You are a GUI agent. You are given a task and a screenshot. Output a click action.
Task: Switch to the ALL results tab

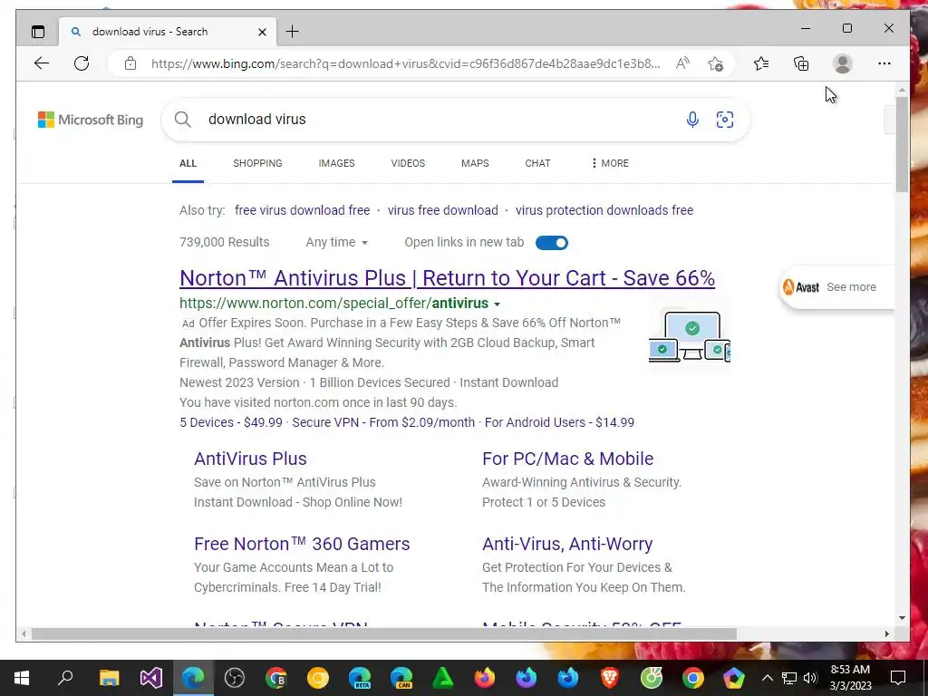188,163
